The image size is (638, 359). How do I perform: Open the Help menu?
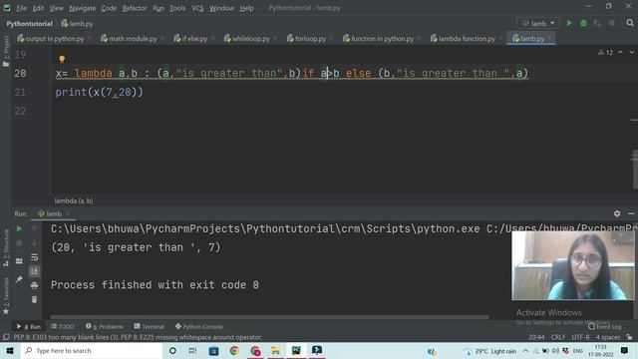[246, 8]
